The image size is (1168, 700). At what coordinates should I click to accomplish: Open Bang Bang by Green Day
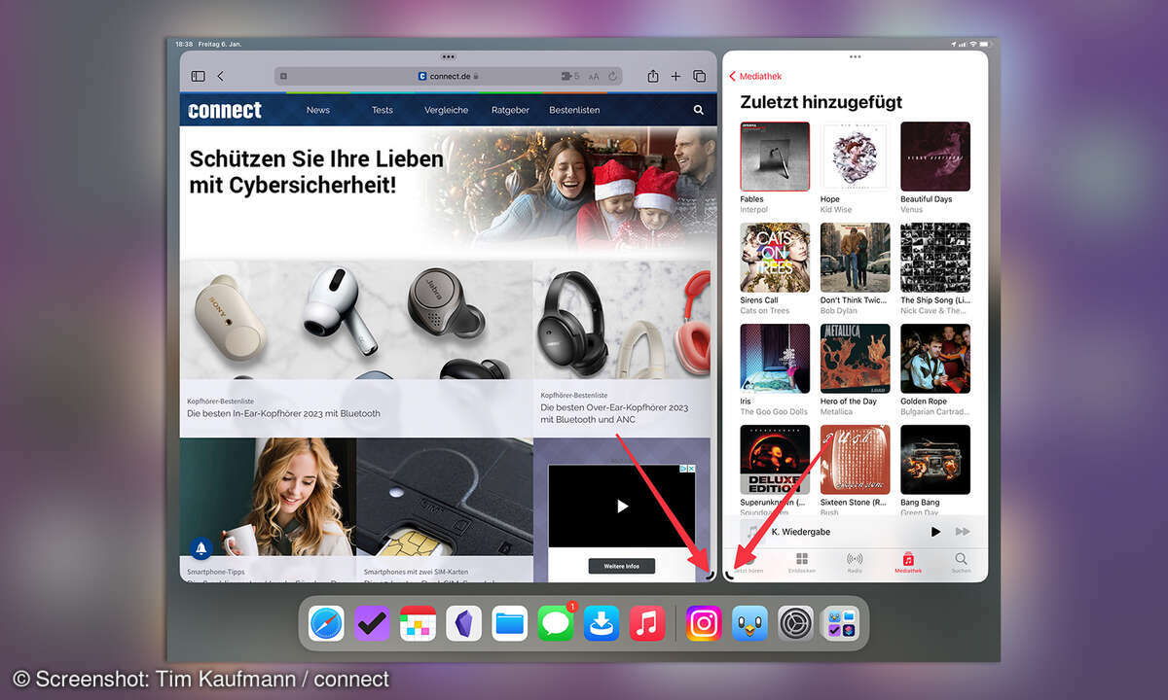[x=935, y=460]
